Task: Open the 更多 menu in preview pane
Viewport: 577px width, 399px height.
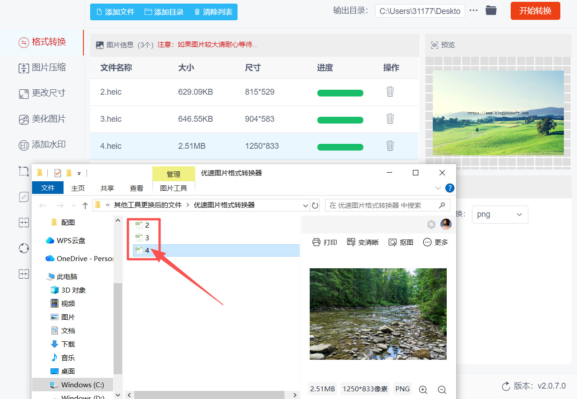Action: click(x=435, y=242)
